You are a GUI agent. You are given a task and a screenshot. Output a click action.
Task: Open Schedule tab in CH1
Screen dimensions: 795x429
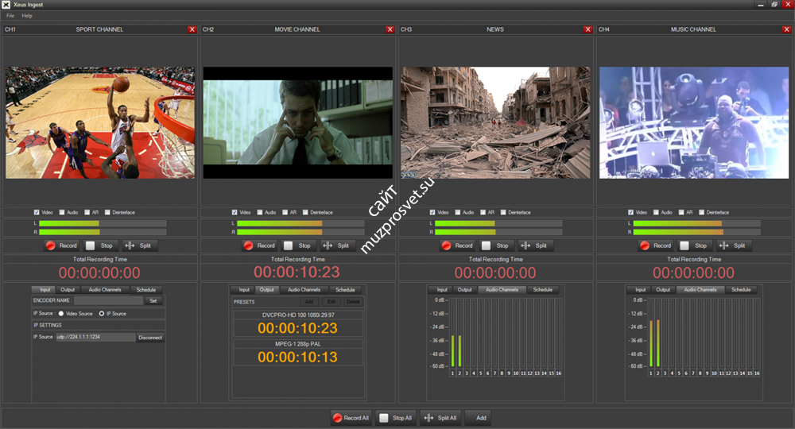coord(146,290)
